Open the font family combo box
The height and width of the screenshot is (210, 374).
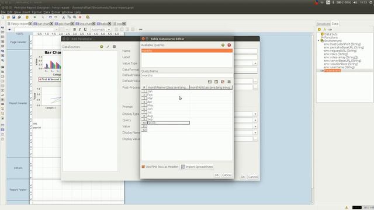(36, 30)
